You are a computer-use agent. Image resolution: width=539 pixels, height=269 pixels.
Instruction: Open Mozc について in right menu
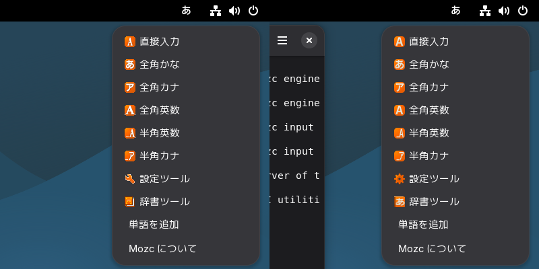[432, 248]
